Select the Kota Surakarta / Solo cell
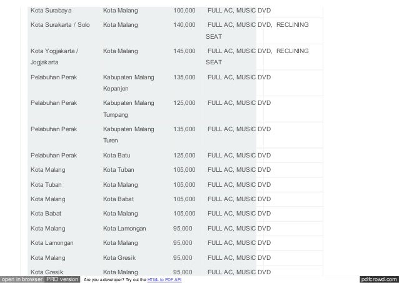The width and height of the screenshot is (399, 283). [x=60, y=25]
